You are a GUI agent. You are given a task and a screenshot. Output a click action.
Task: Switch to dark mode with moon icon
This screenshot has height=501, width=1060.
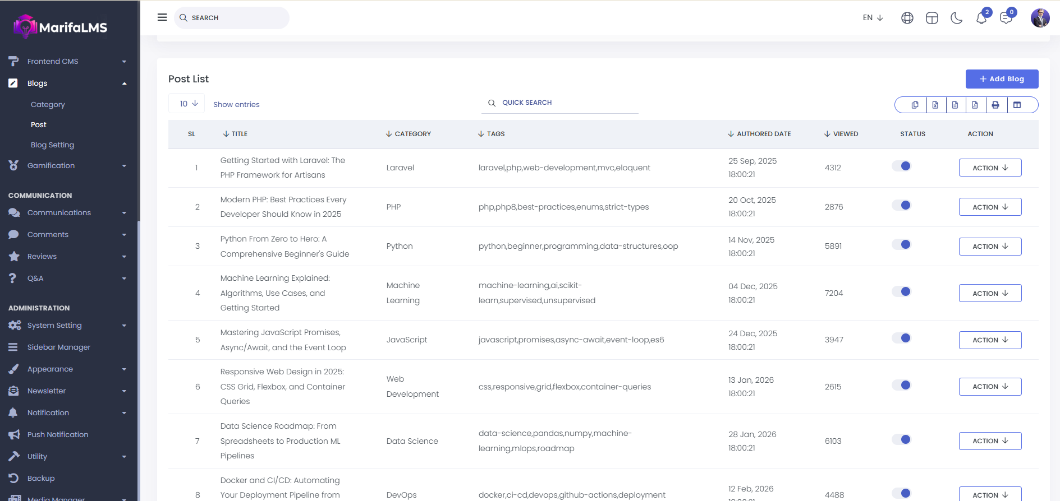click(x=956, y=18)
